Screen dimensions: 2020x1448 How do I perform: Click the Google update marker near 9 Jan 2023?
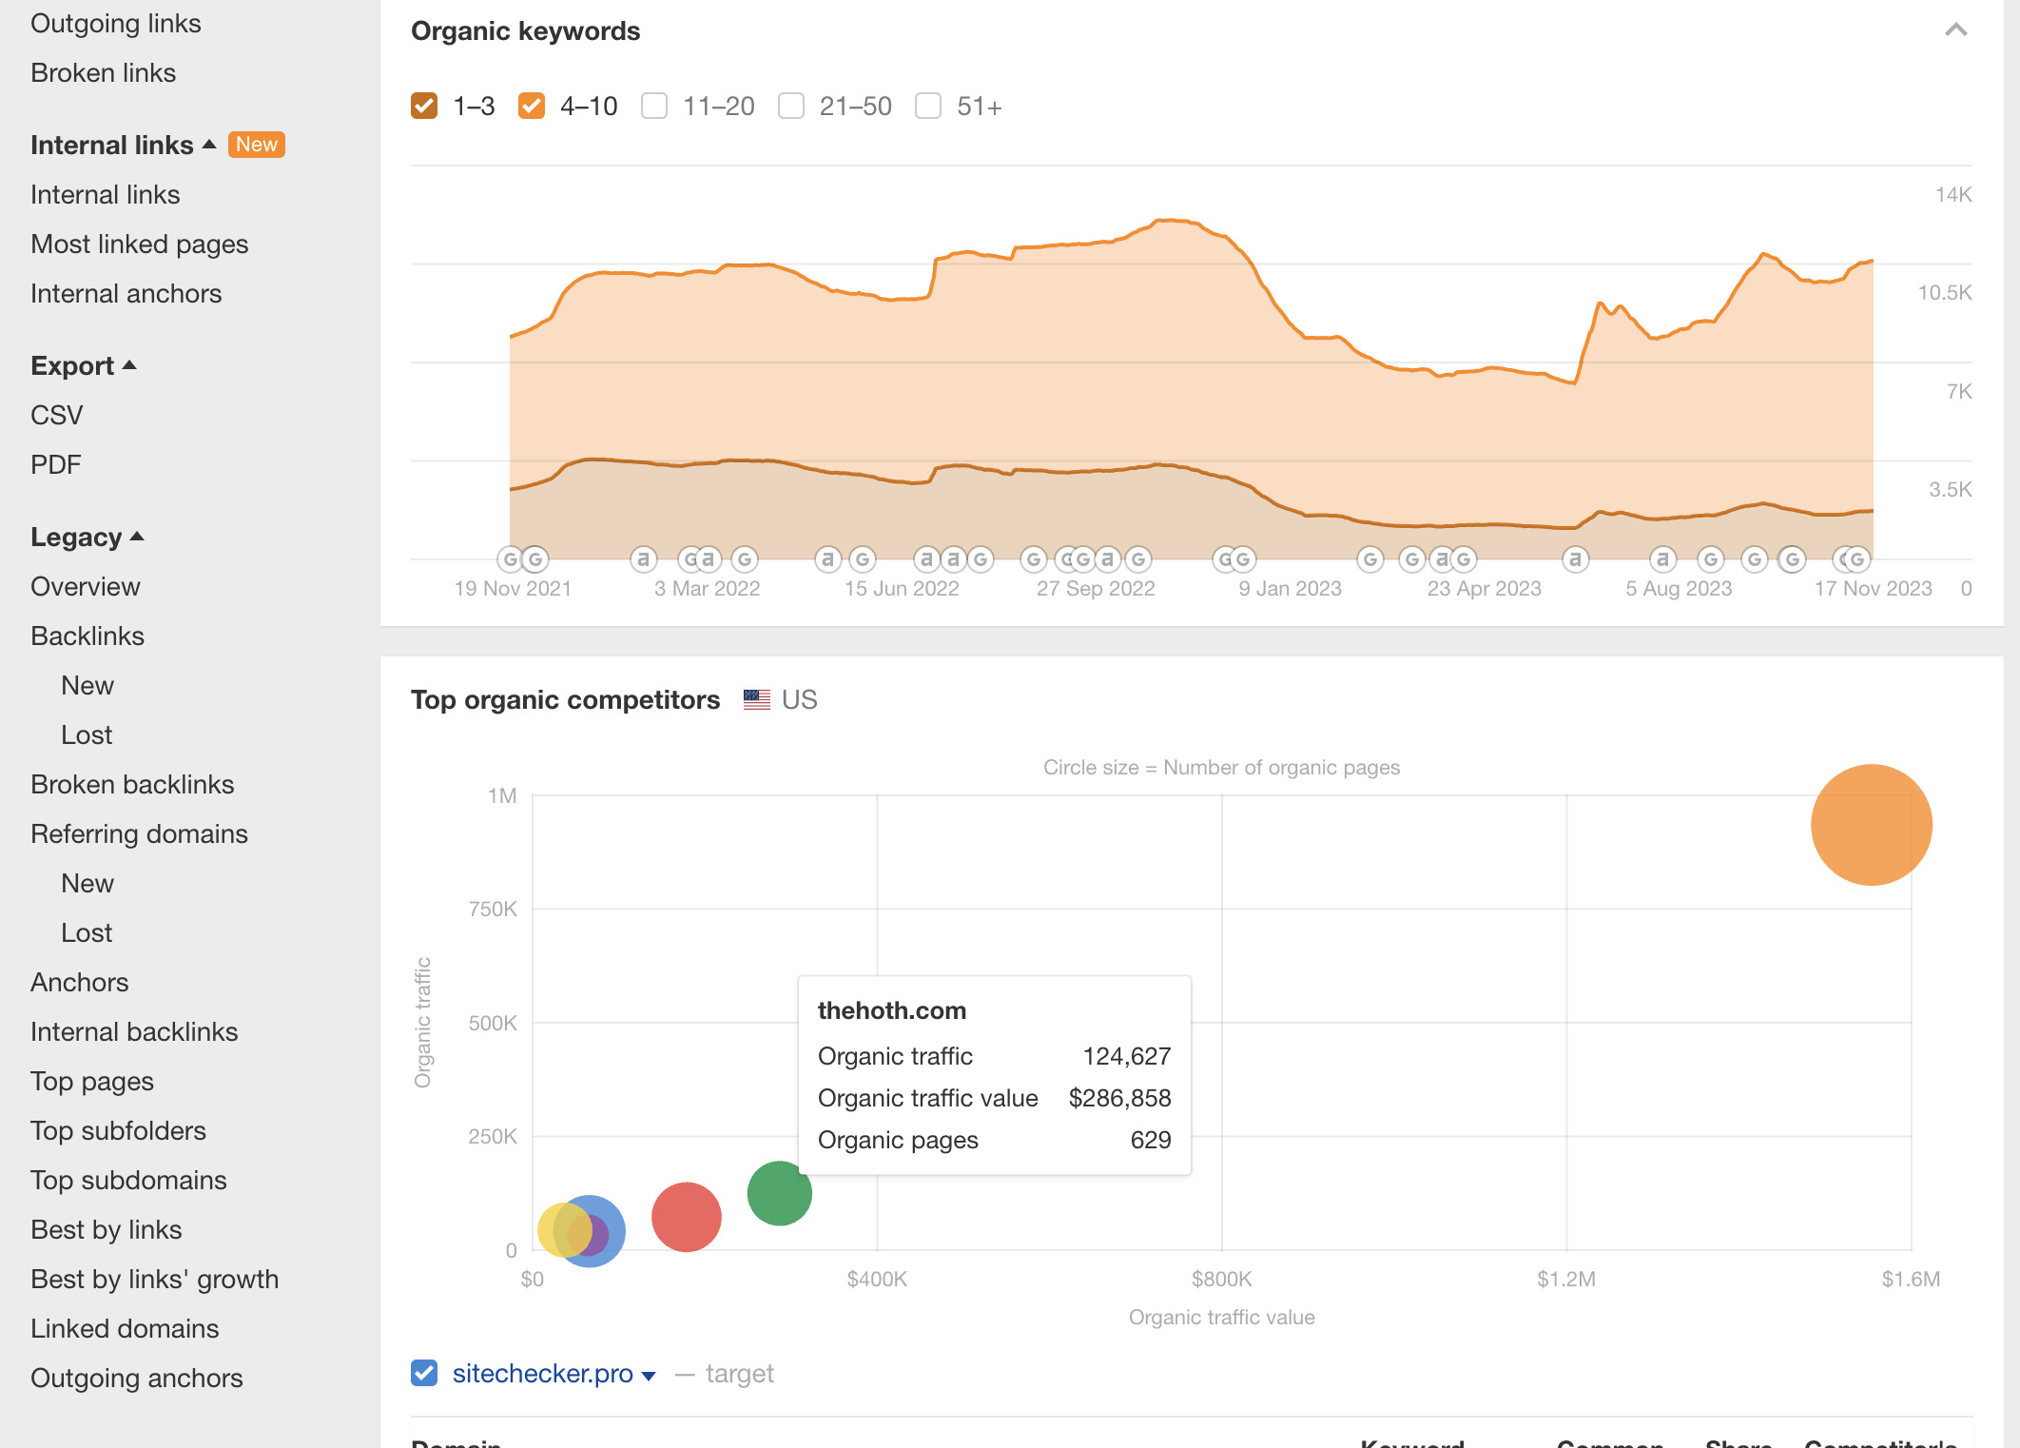(x=1234, y=559)
